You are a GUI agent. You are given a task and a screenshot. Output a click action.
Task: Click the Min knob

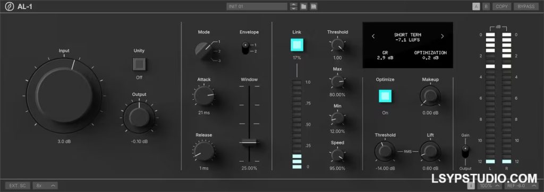tap(337, 118)
